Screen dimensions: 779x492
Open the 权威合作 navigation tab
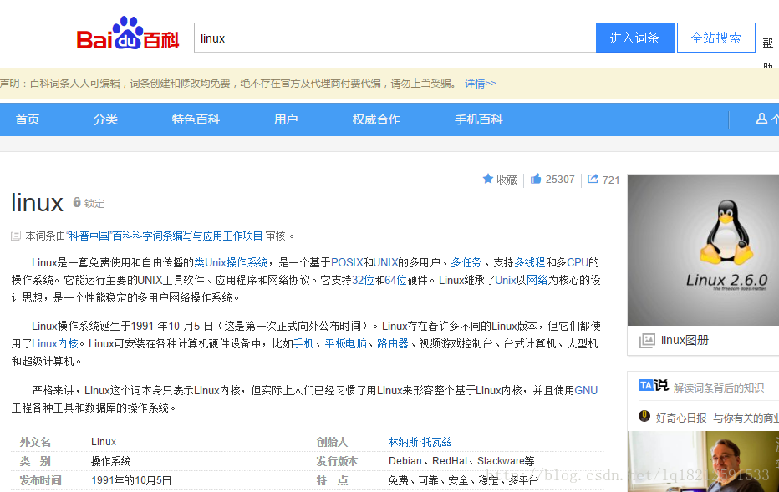point(376,119)
